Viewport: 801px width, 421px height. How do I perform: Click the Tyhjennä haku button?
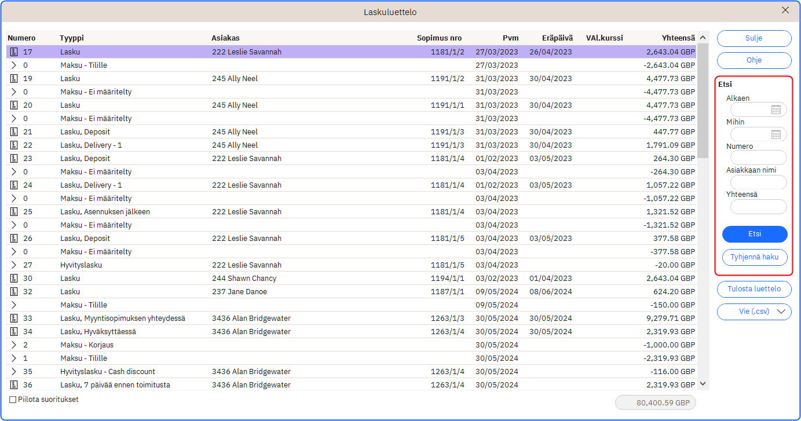(754, 257)
